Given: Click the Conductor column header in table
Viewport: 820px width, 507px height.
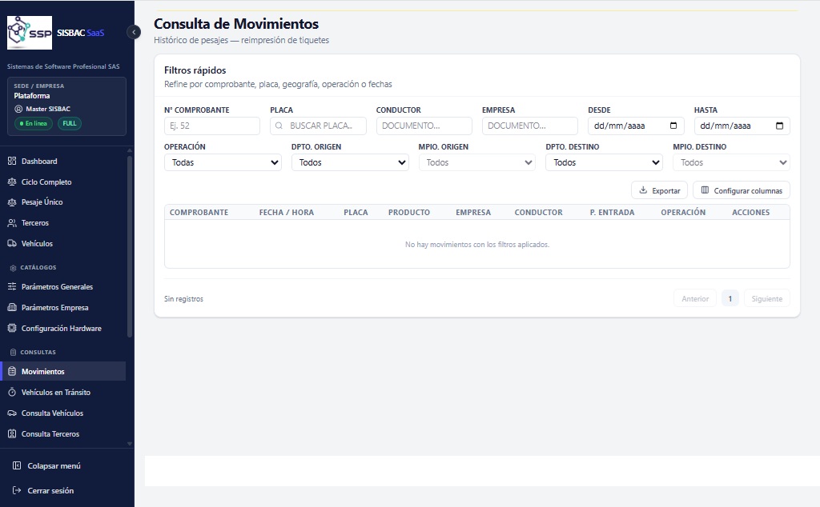Looking at the screenshot, I should pyautogui.click(x=539, y=213).
